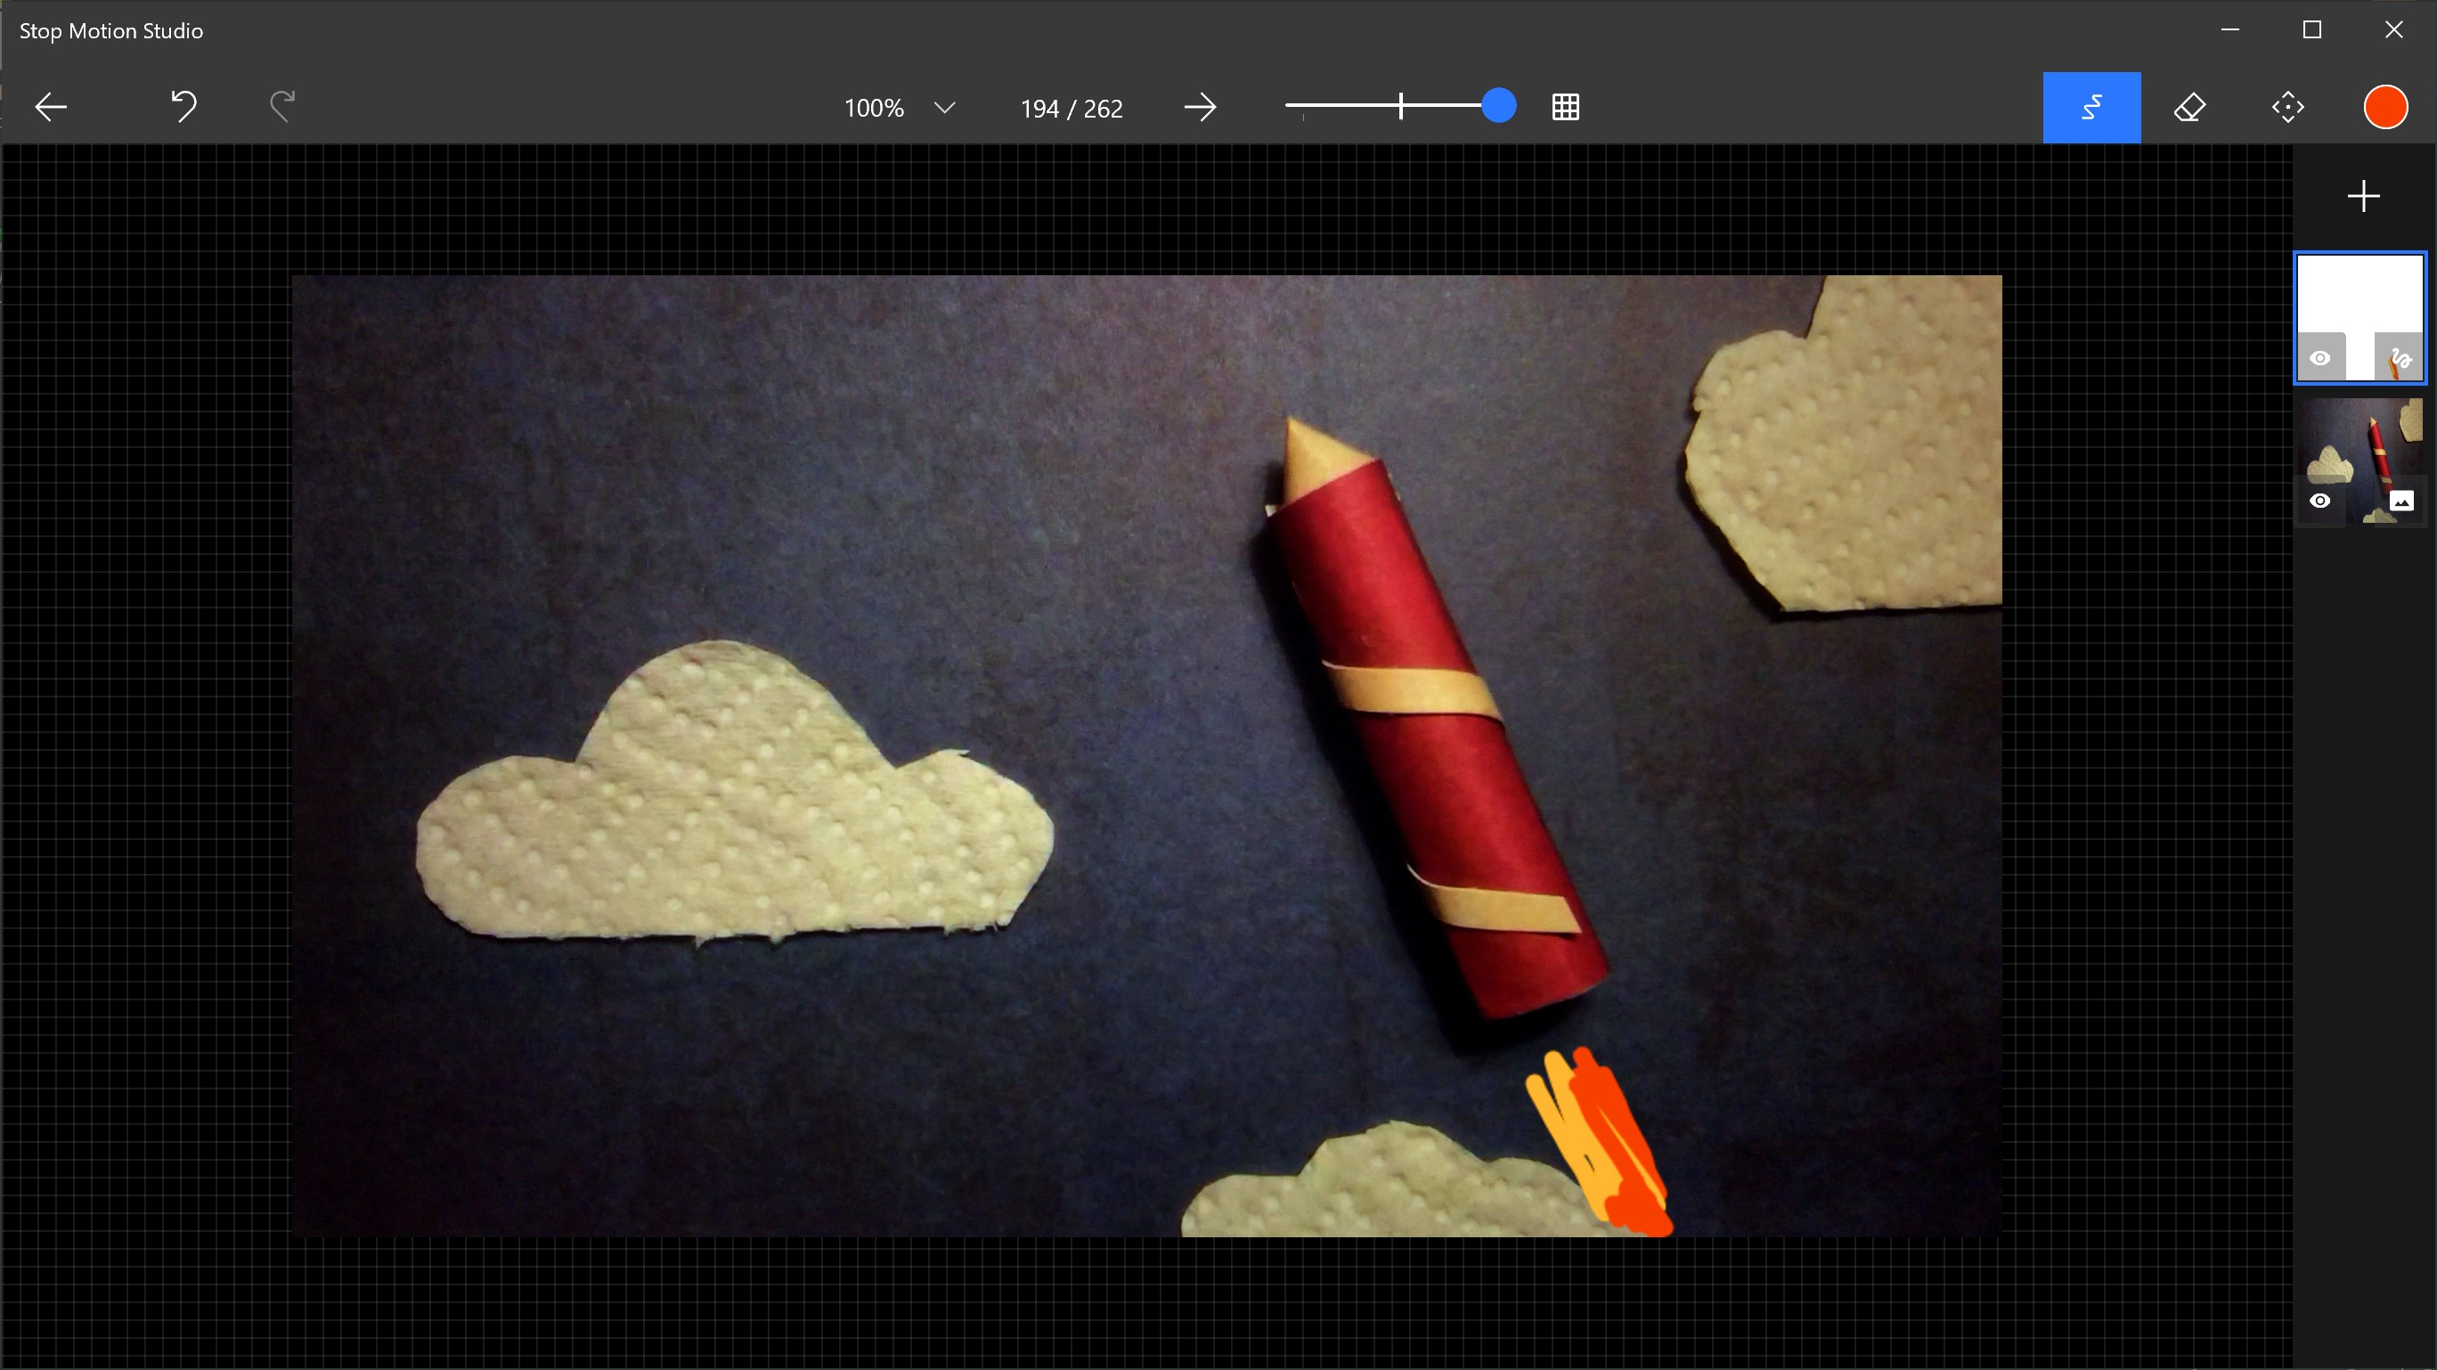Toggle the grid overlay
Viewport: 2437px width, 1370px height.
1566,107
